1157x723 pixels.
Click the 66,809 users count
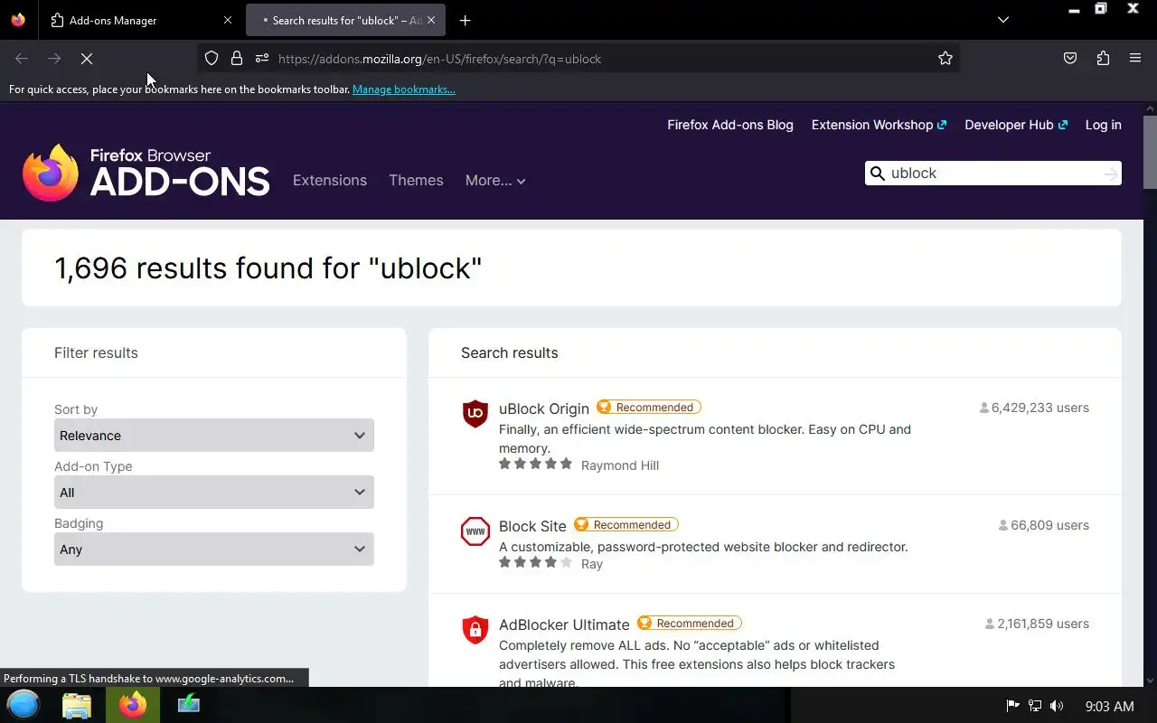(x=1043, y=525)
